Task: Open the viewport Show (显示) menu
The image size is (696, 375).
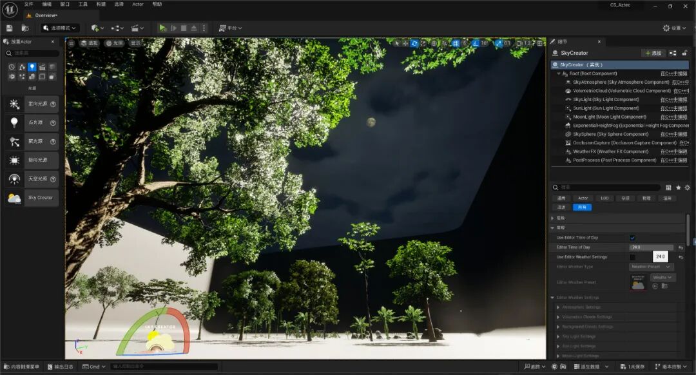Action: (135, 43)
